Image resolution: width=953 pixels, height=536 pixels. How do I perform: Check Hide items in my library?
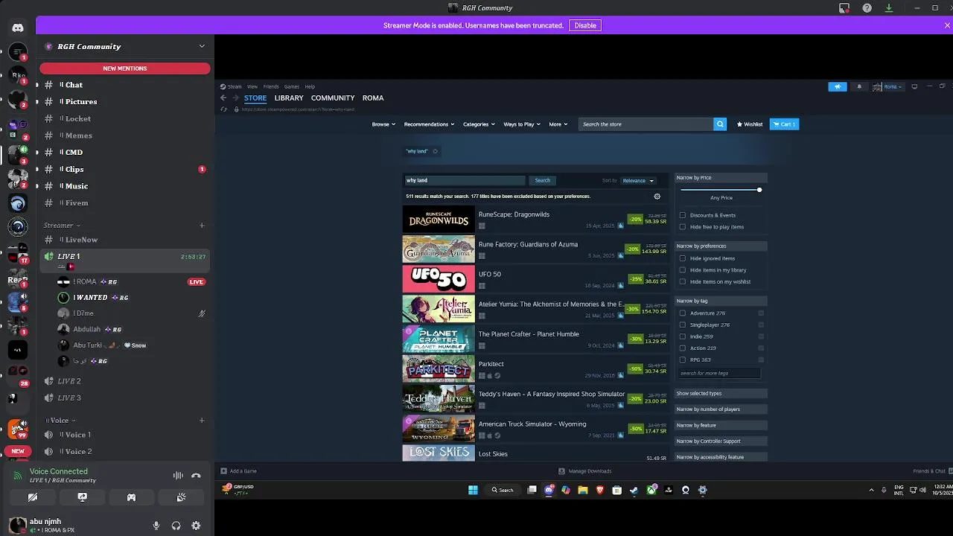tap(683, 270)
